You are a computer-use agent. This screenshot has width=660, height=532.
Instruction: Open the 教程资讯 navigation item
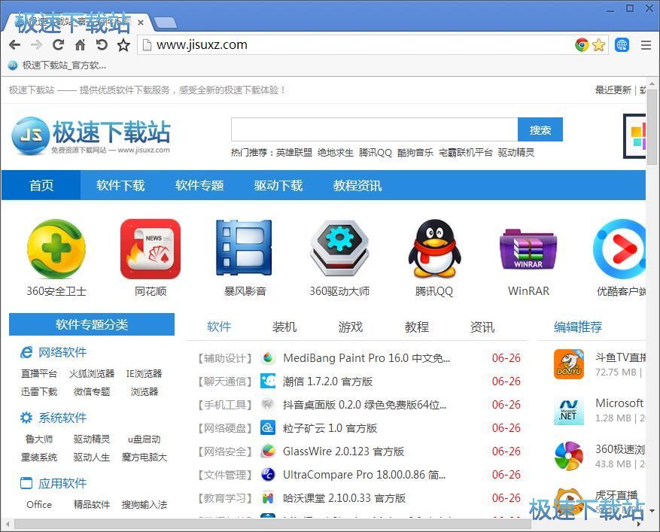(357, 185)
